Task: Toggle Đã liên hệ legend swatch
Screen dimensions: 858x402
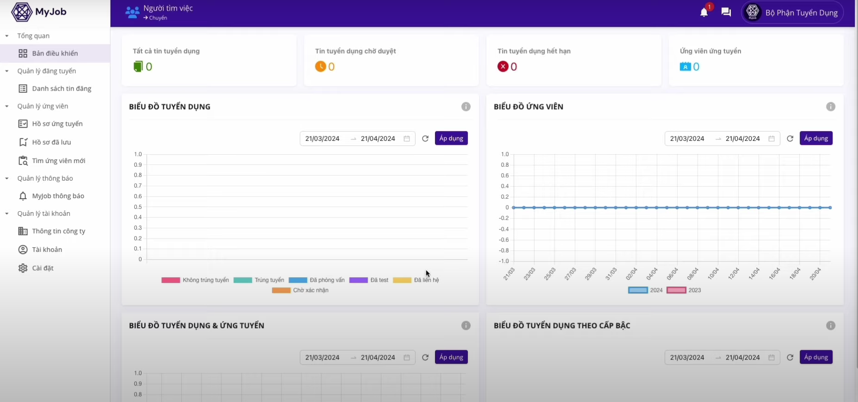Action: (x=402, y=280)
